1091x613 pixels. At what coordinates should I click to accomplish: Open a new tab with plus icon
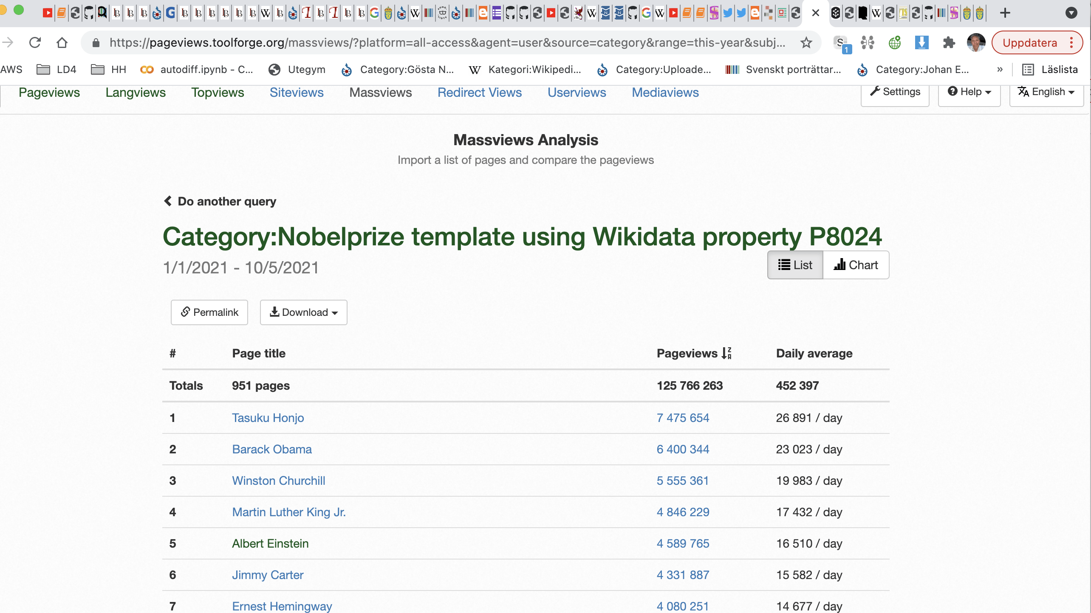click(1005, 13)
